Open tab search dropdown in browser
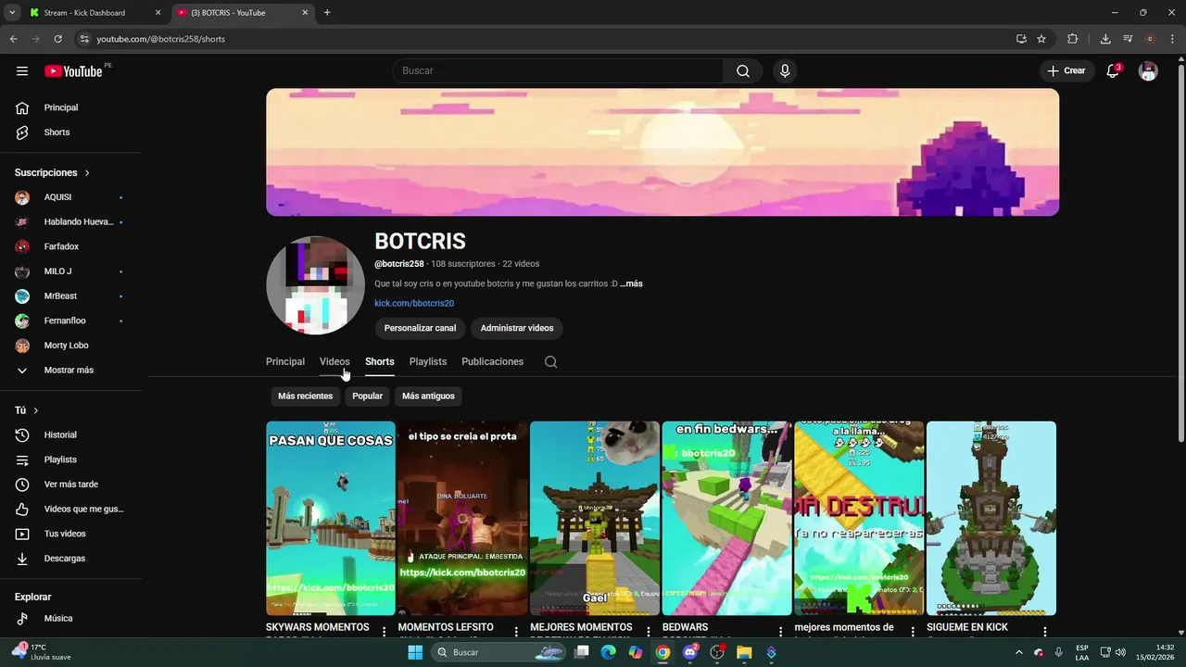The width and height of the screenshot is (1186, 667). (12, 12)
